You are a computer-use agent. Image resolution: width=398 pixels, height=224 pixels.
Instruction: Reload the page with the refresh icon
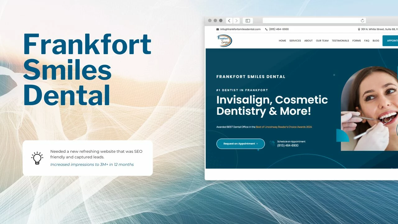tap(362, 21)
